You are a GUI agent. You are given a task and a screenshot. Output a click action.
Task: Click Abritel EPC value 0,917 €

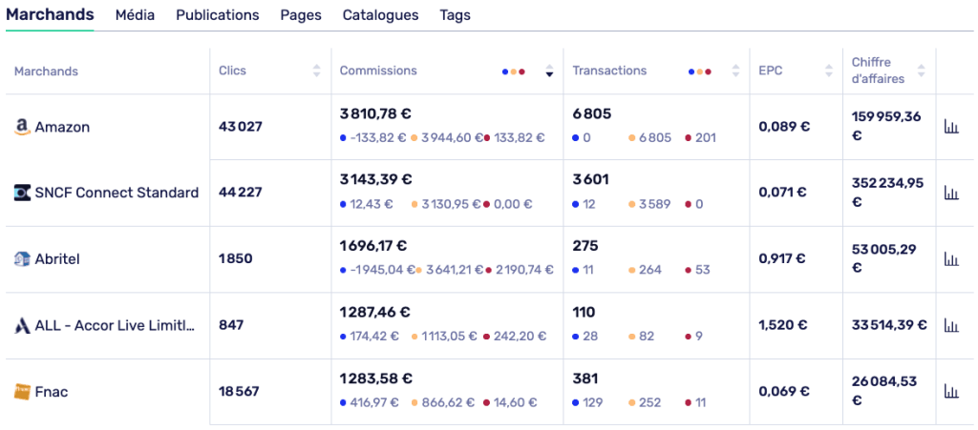783,258
